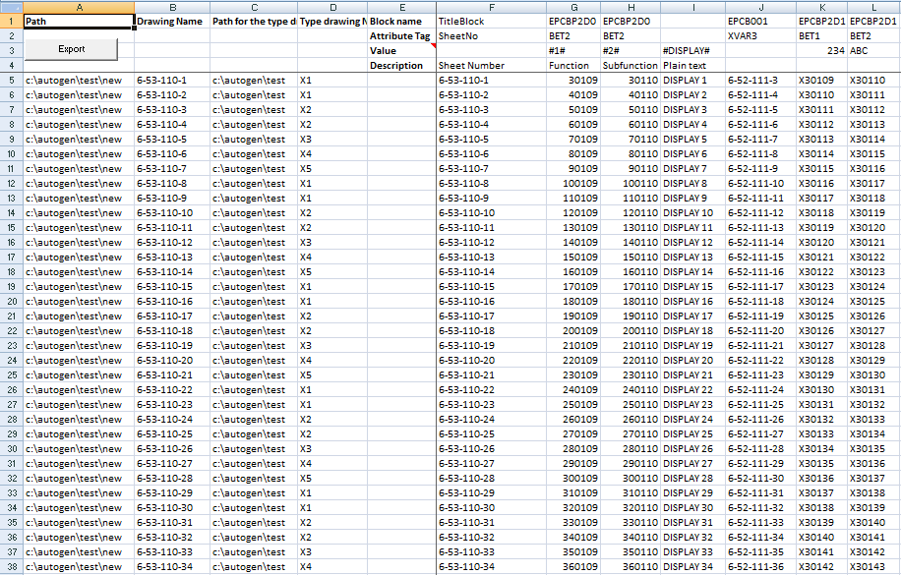Select the '30109' cell
This screenshot has height=575, width=901.
(x=573, y=81)
